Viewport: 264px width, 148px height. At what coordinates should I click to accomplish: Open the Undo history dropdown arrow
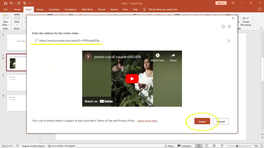click(14, 3)
